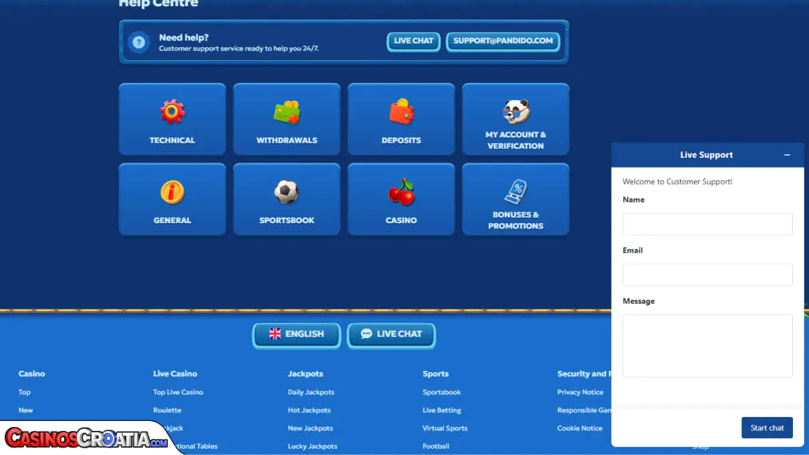
Task: Click Live Chat button in Need help banner
Action: [414, 41]
